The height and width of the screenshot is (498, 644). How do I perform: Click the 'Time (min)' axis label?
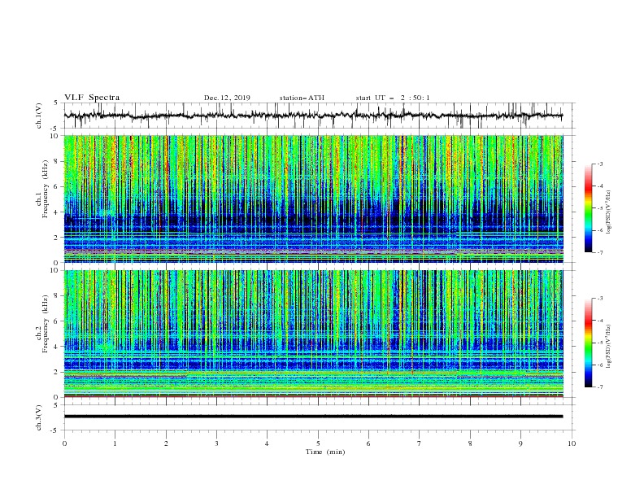pos(325,452)
